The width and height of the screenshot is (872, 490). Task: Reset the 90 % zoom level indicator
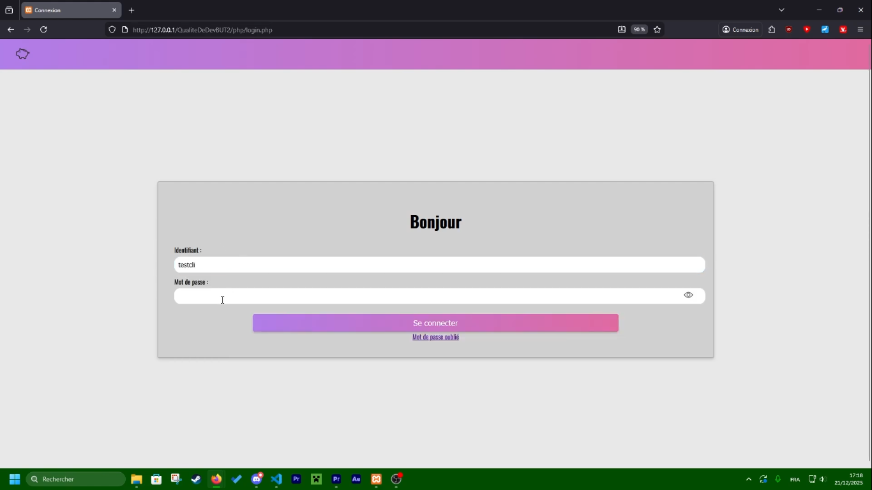coord(639,29)
